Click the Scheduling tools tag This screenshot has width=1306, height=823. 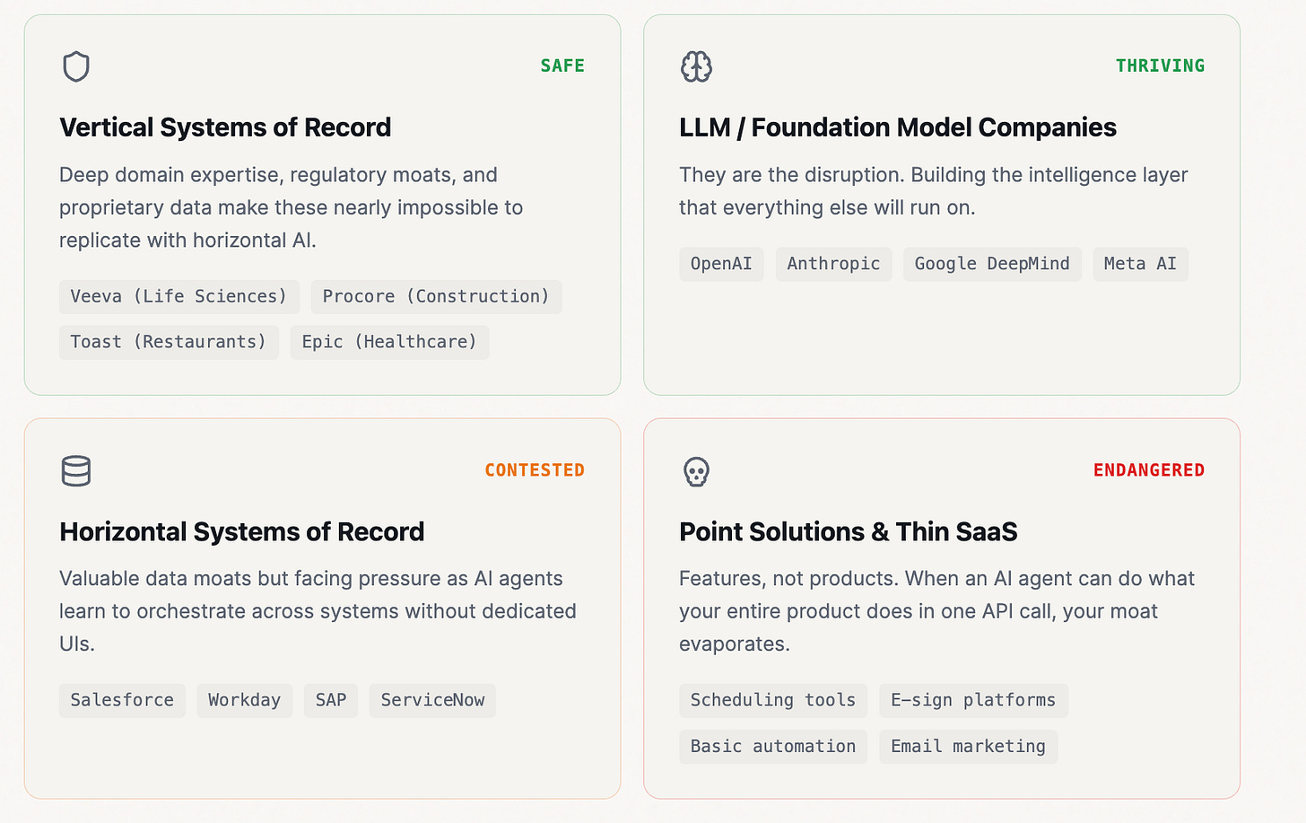[x=773, y=700]
